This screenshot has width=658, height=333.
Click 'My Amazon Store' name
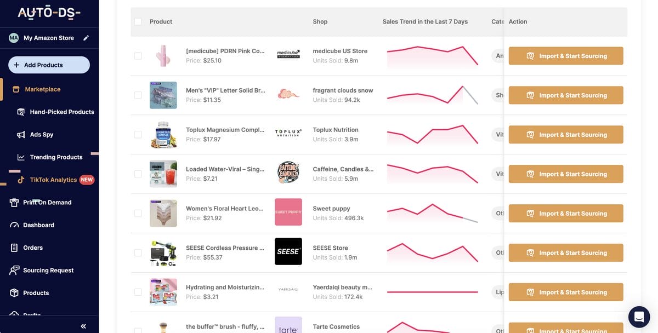(49, 38)
